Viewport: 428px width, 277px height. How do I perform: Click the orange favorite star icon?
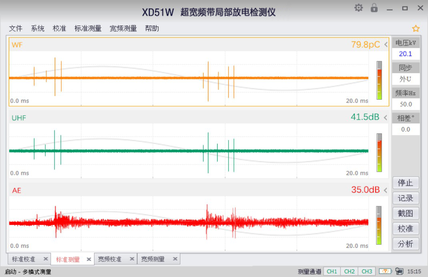tap(416, 28)
